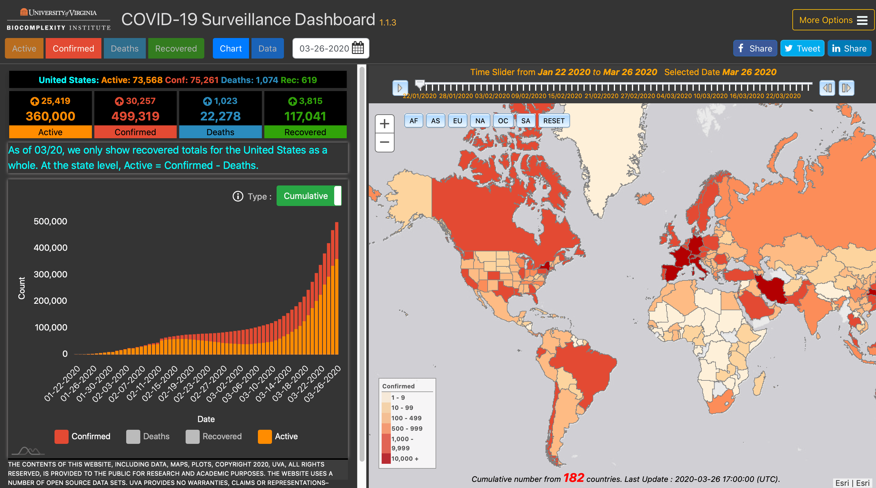876x488 pixels.
Task: Toggle the Cumulative chart type switch
Action: (x=309, y=196)
